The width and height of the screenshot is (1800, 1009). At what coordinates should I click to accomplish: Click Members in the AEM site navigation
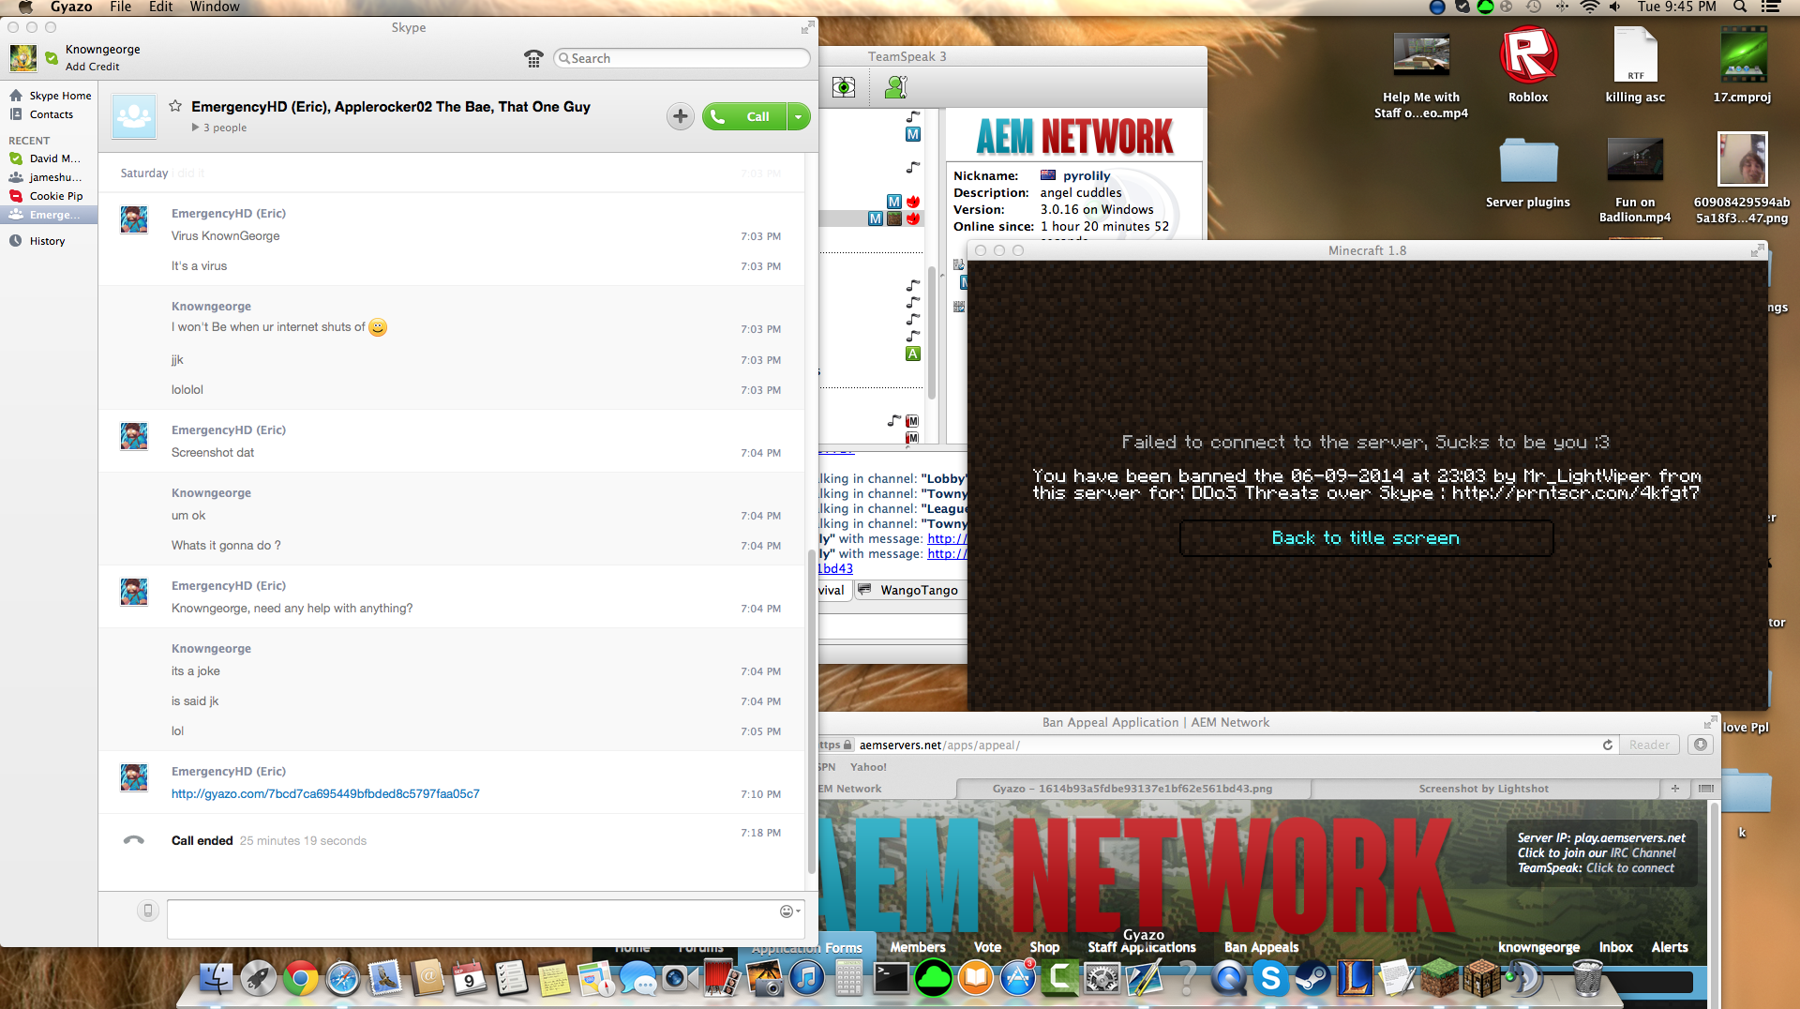[x=917, y=947]
